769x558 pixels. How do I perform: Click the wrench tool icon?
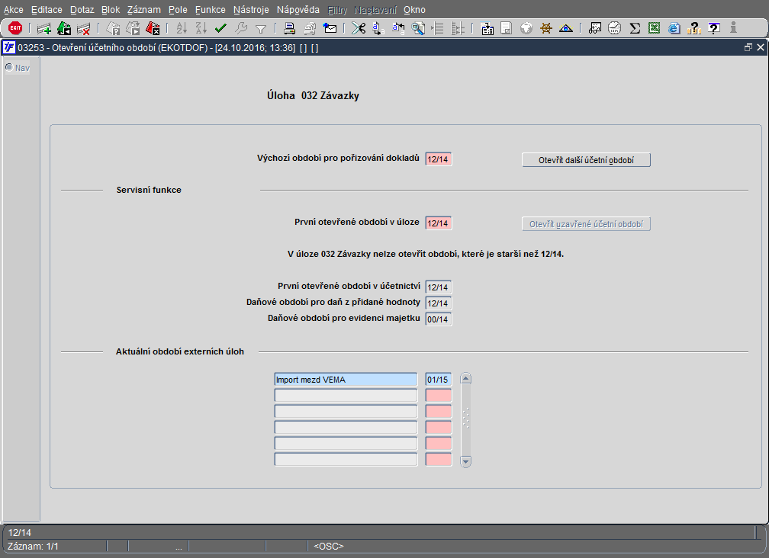pyautogui.click(x=241, y=28)
